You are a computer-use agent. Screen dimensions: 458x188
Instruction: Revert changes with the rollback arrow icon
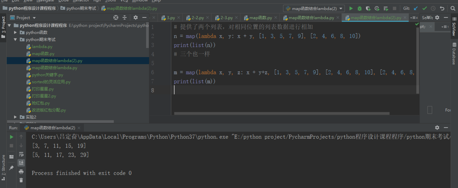pyautogui.click(x=442, y=8)
